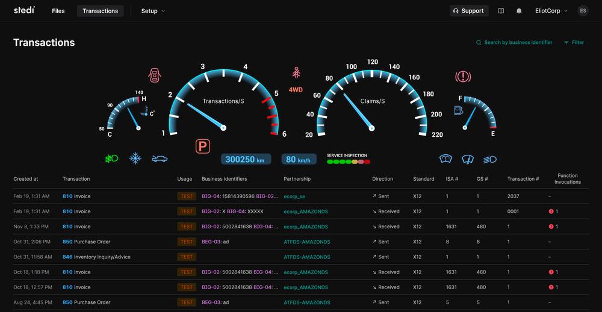Open the ES user avatar menu
Viewport: 602px width, 312px height.
click(583, 11)
